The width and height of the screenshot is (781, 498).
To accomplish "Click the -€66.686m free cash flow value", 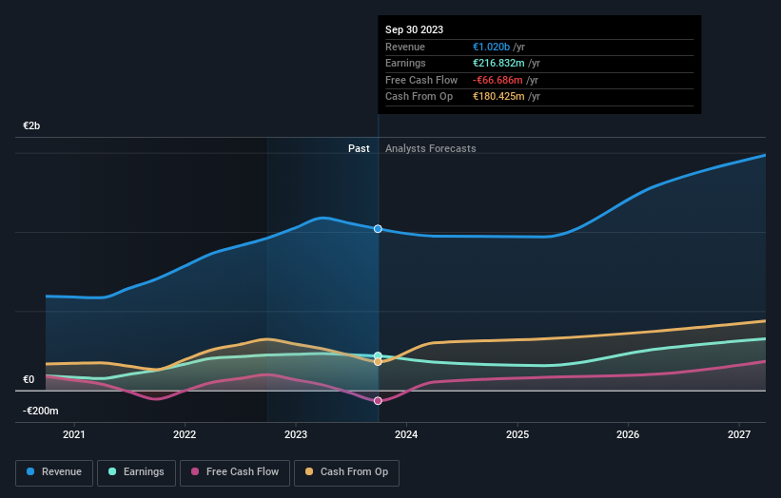I will point(498,80).
